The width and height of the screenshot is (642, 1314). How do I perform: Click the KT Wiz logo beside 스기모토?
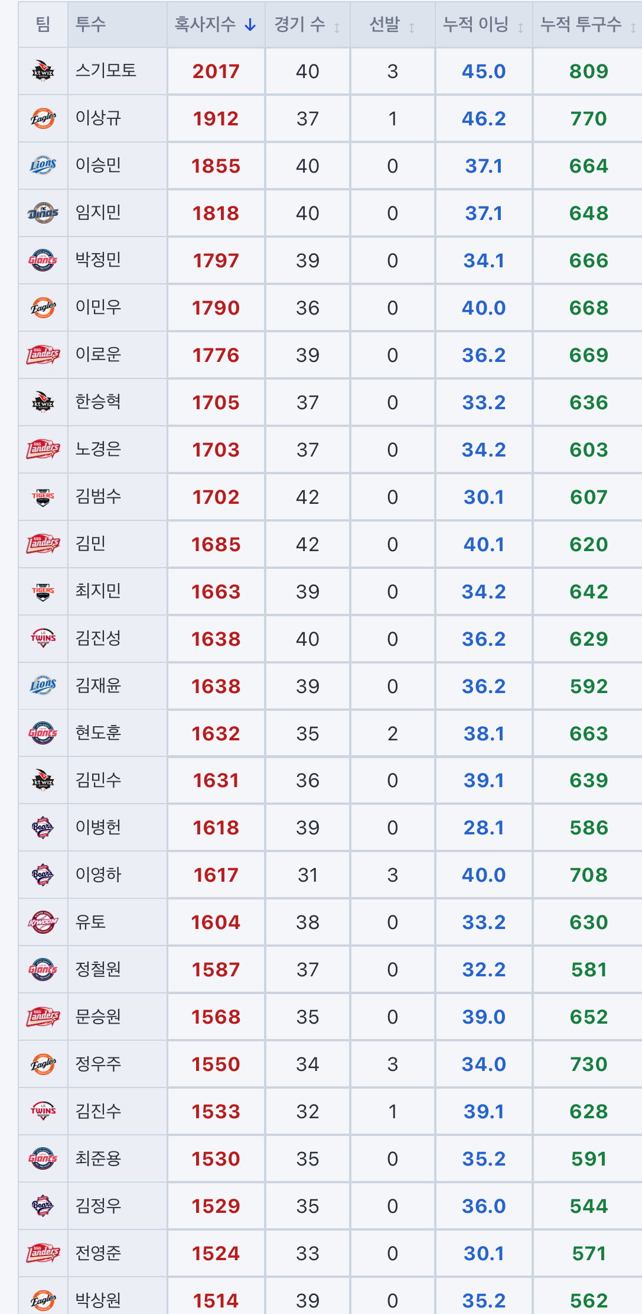point(43,71)
